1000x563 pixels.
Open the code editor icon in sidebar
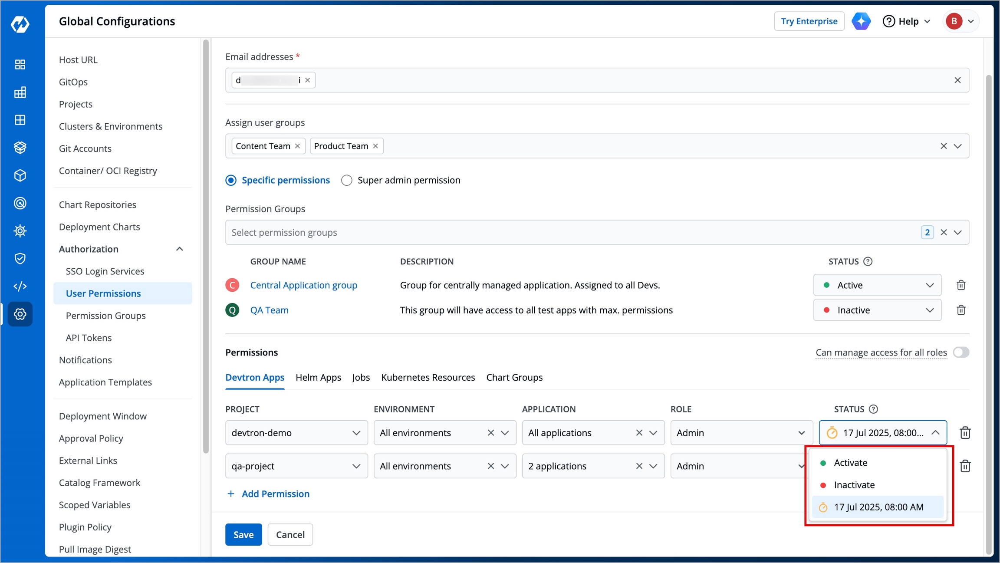click(20, 286)
